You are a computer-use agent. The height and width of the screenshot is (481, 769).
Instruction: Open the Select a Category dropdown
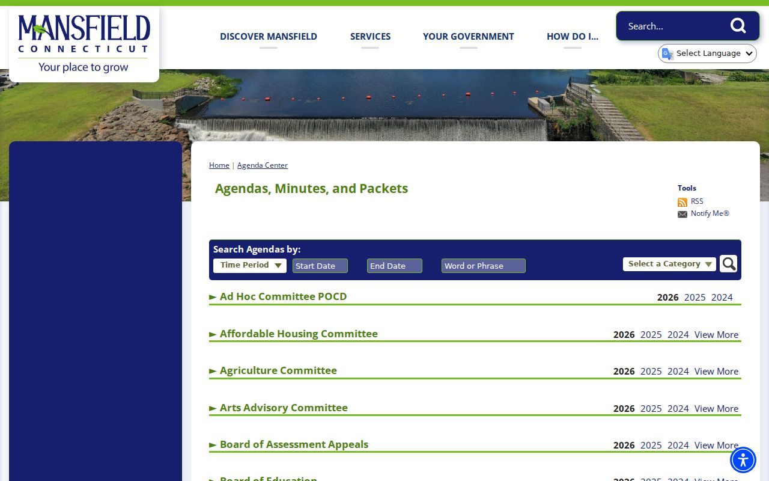point(669,264)
